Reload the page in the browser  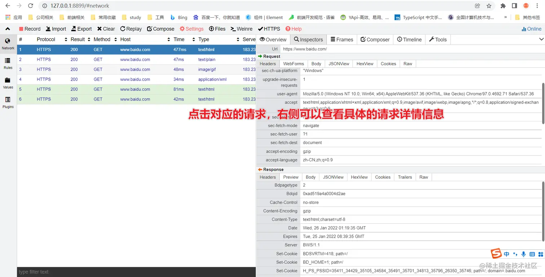pos(31,6)
